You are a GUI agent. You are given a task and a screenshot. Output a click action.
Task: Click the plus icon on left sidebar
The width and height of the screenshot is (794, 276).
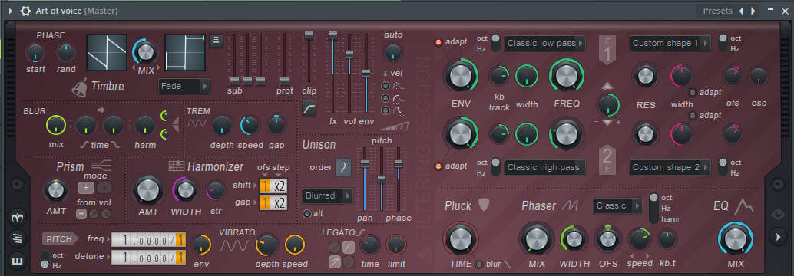[17, 185]
